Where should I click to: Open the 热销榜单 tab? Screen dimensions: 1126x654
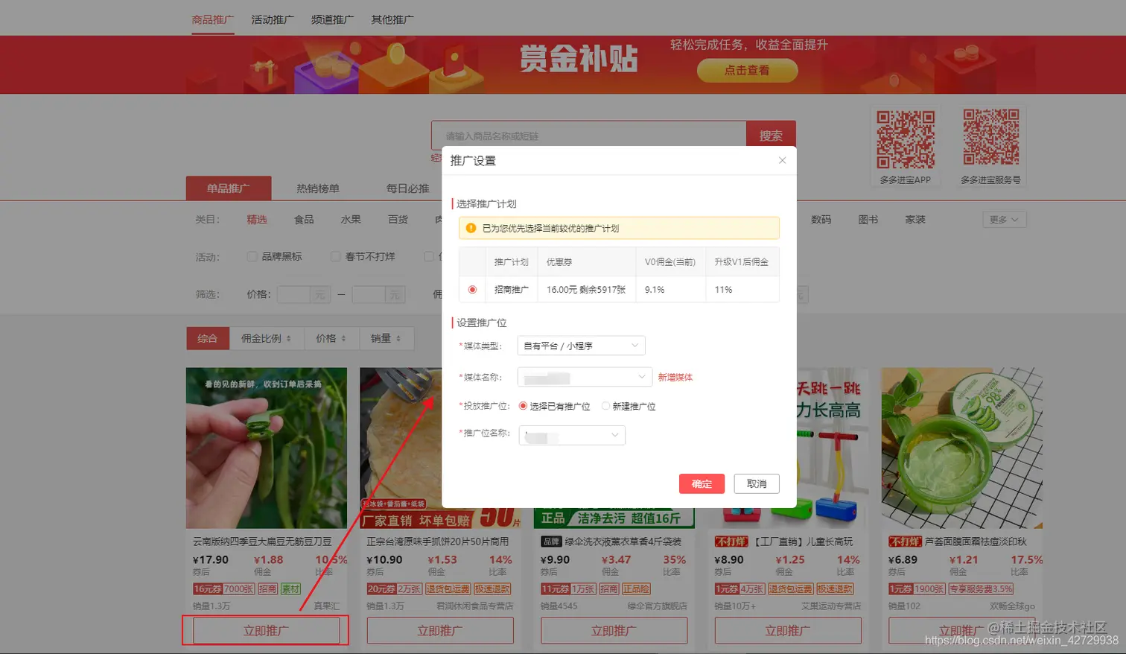318,188
